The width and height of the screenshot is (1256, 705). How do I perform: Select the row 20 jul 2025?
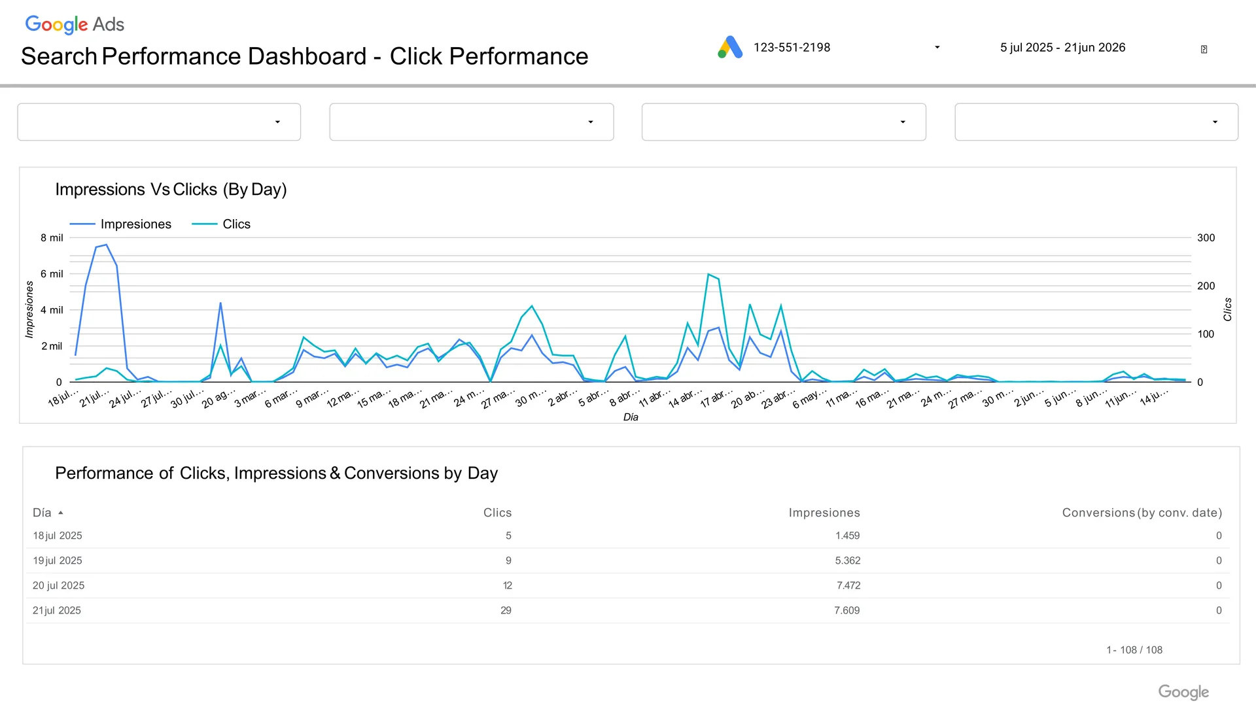(x=627, y=585)
